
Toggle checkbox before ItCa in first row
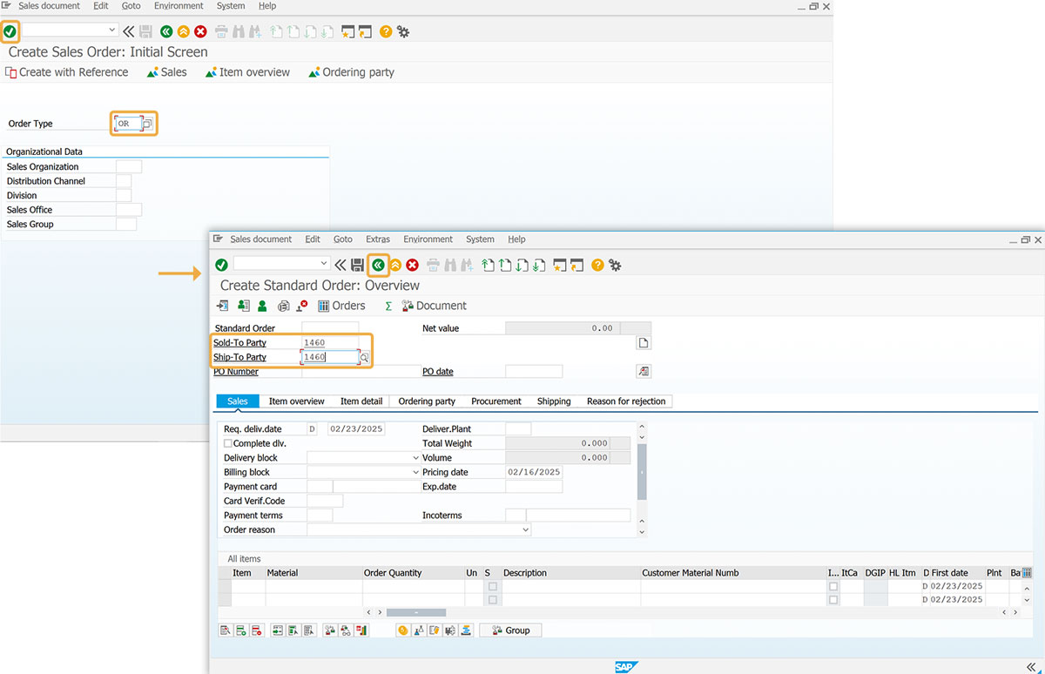[x=833, y=587]
